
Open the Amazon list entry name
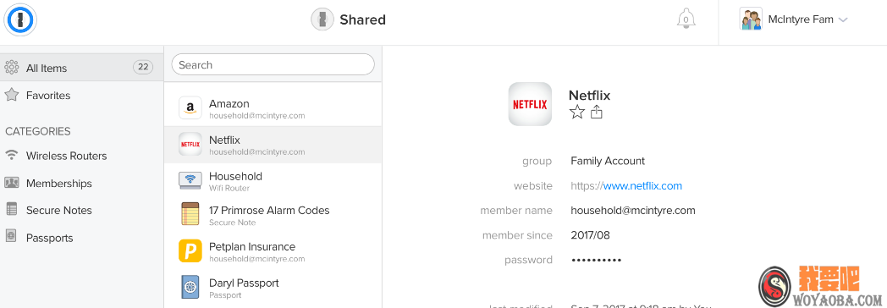point(229,104)
